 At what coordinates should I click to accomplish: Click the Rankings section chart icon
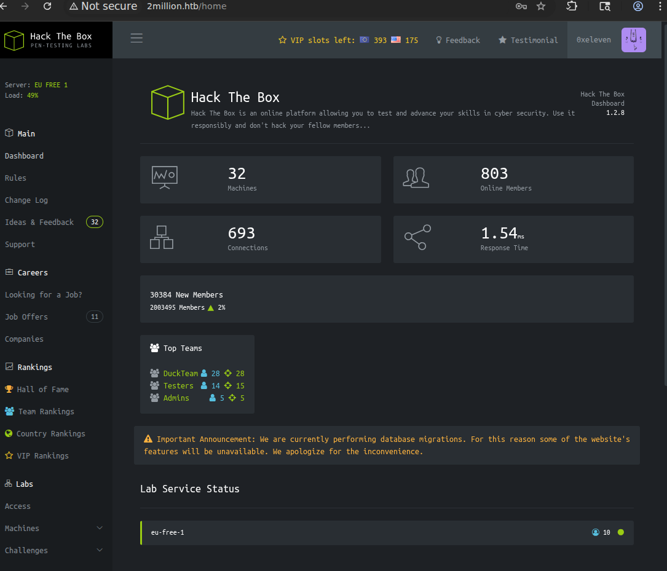click(x=9, y=366)
